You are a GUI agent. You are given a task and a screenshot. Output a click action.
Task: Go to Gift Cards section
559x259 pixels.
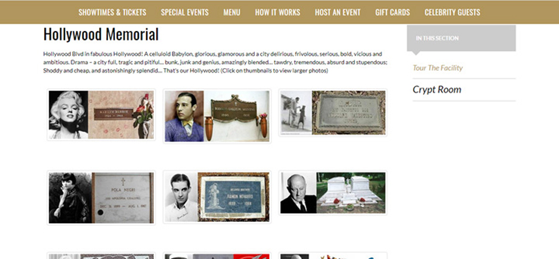click(393, 12)
